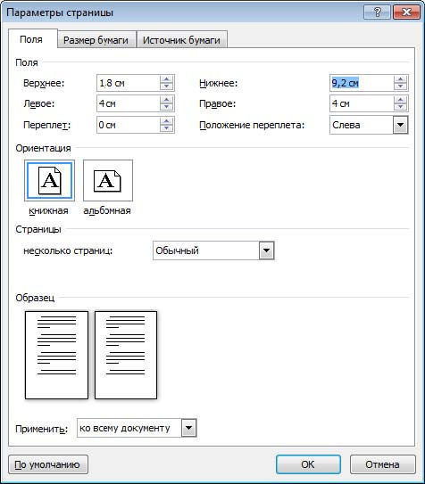The height and width of the screenshot is (484, 425).
Task: Select the альбомная landscape orientation icon
Action: (108, 181)
